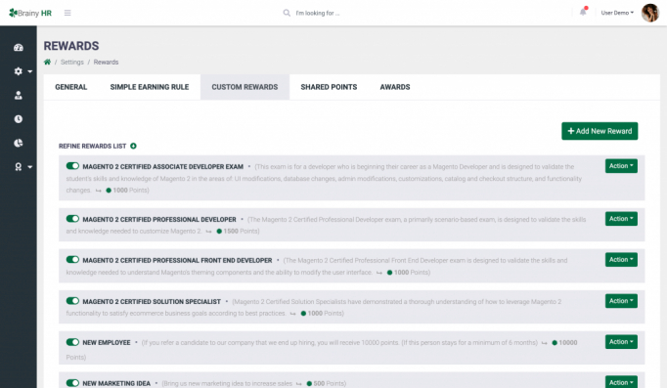The width and height of the screenshot is (667, 388).
Task: Click the New Employee reward title
Action: coord(107,342)
